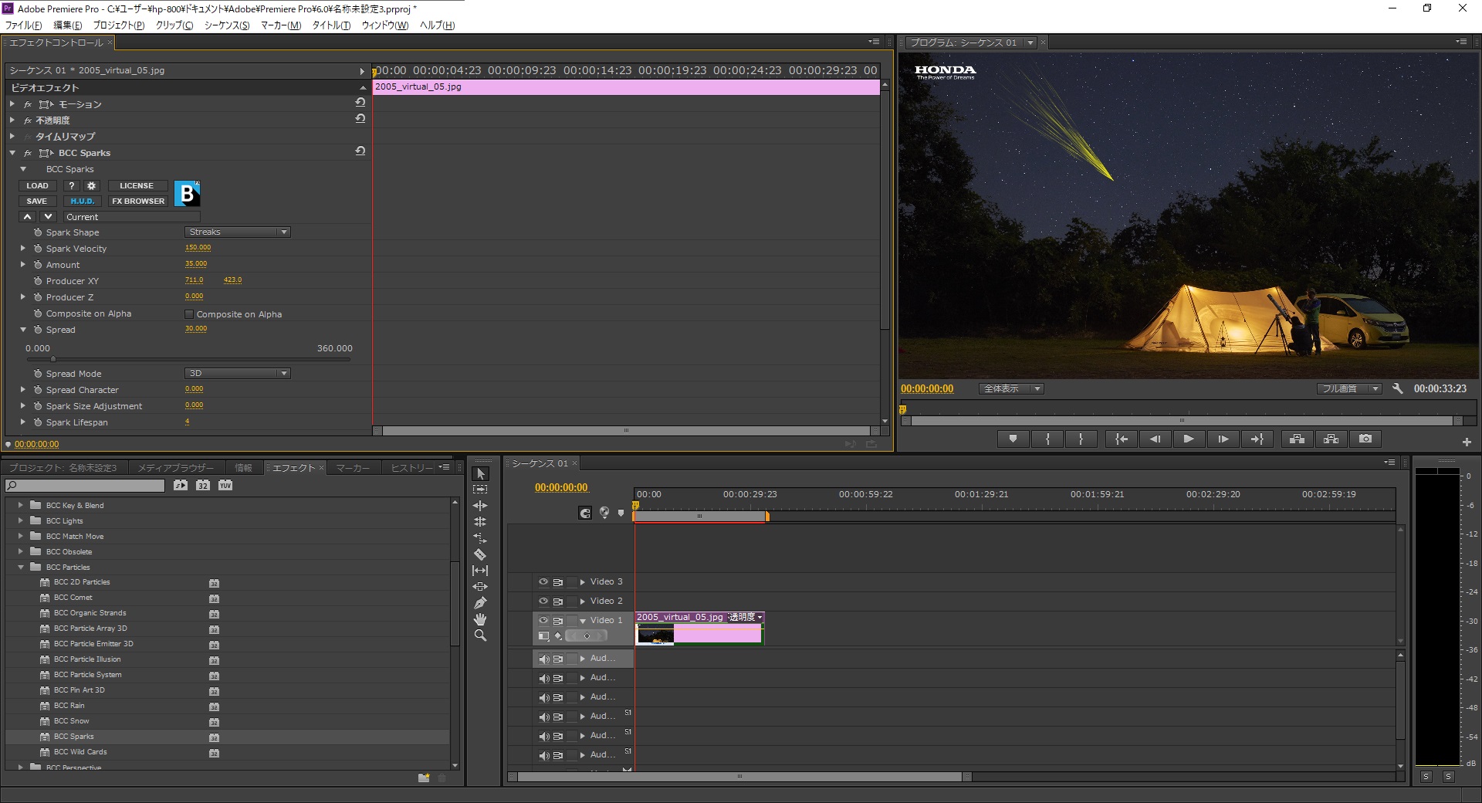Export frame with camera icon
The width and height of the screenshot is (1482, 803).
(1365, 439)
